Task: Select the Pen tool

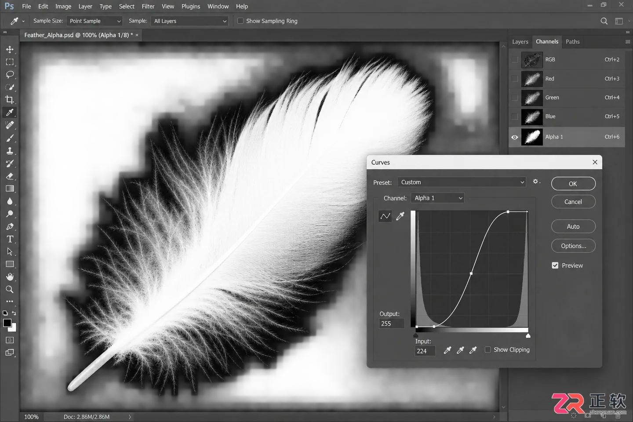Action: click(10, 226)
